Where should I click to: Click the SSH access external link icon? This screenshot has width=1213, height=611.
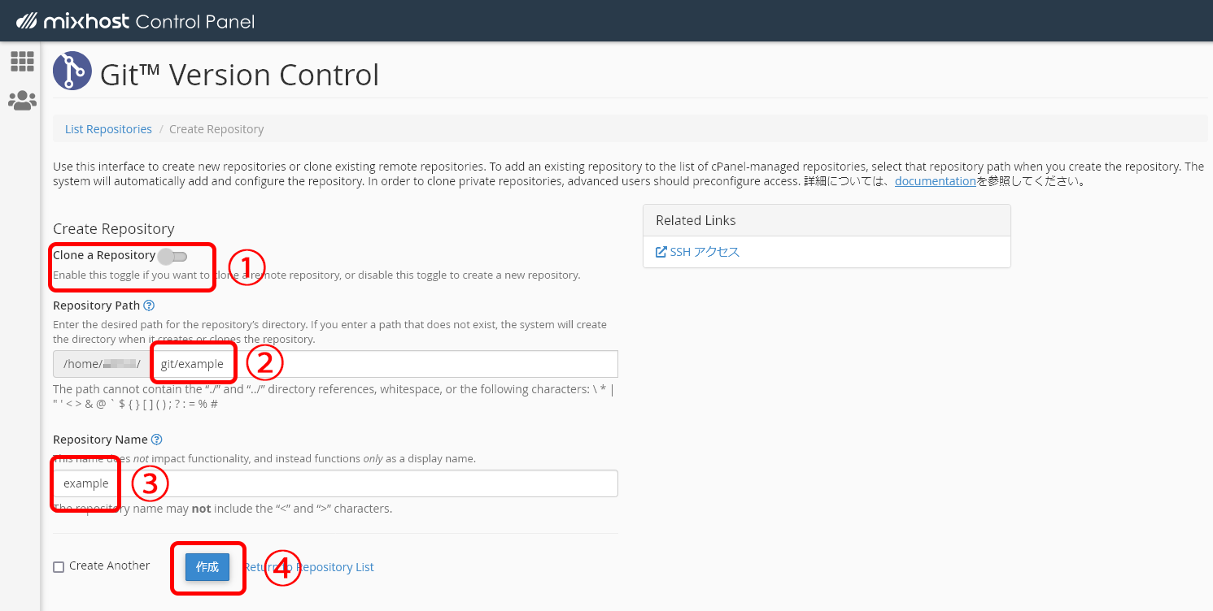pyautogui.click(x=661, y=252)
